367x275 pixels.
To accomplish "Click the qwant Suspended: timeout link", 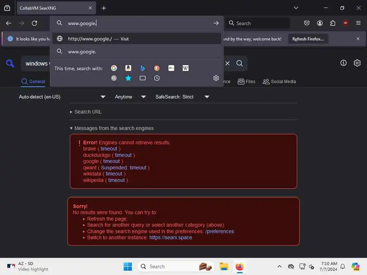I will point(124,168).
